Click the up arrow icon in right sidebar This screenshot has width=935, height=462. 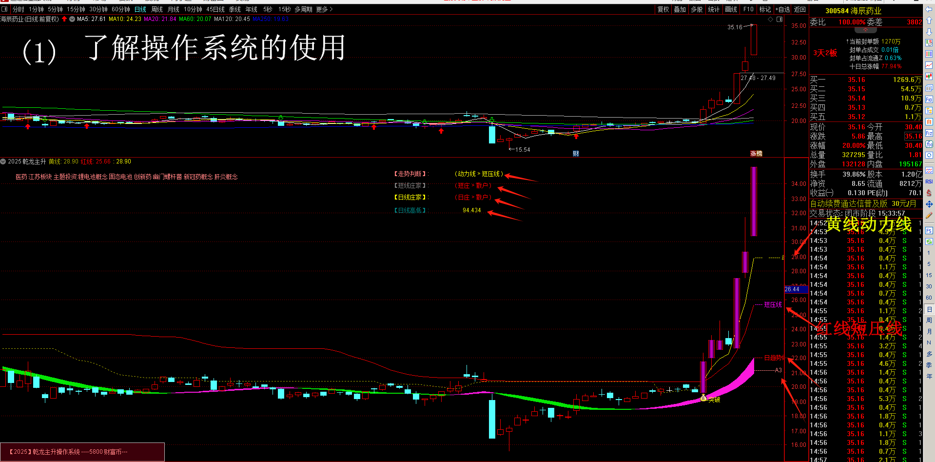point(929,20)
